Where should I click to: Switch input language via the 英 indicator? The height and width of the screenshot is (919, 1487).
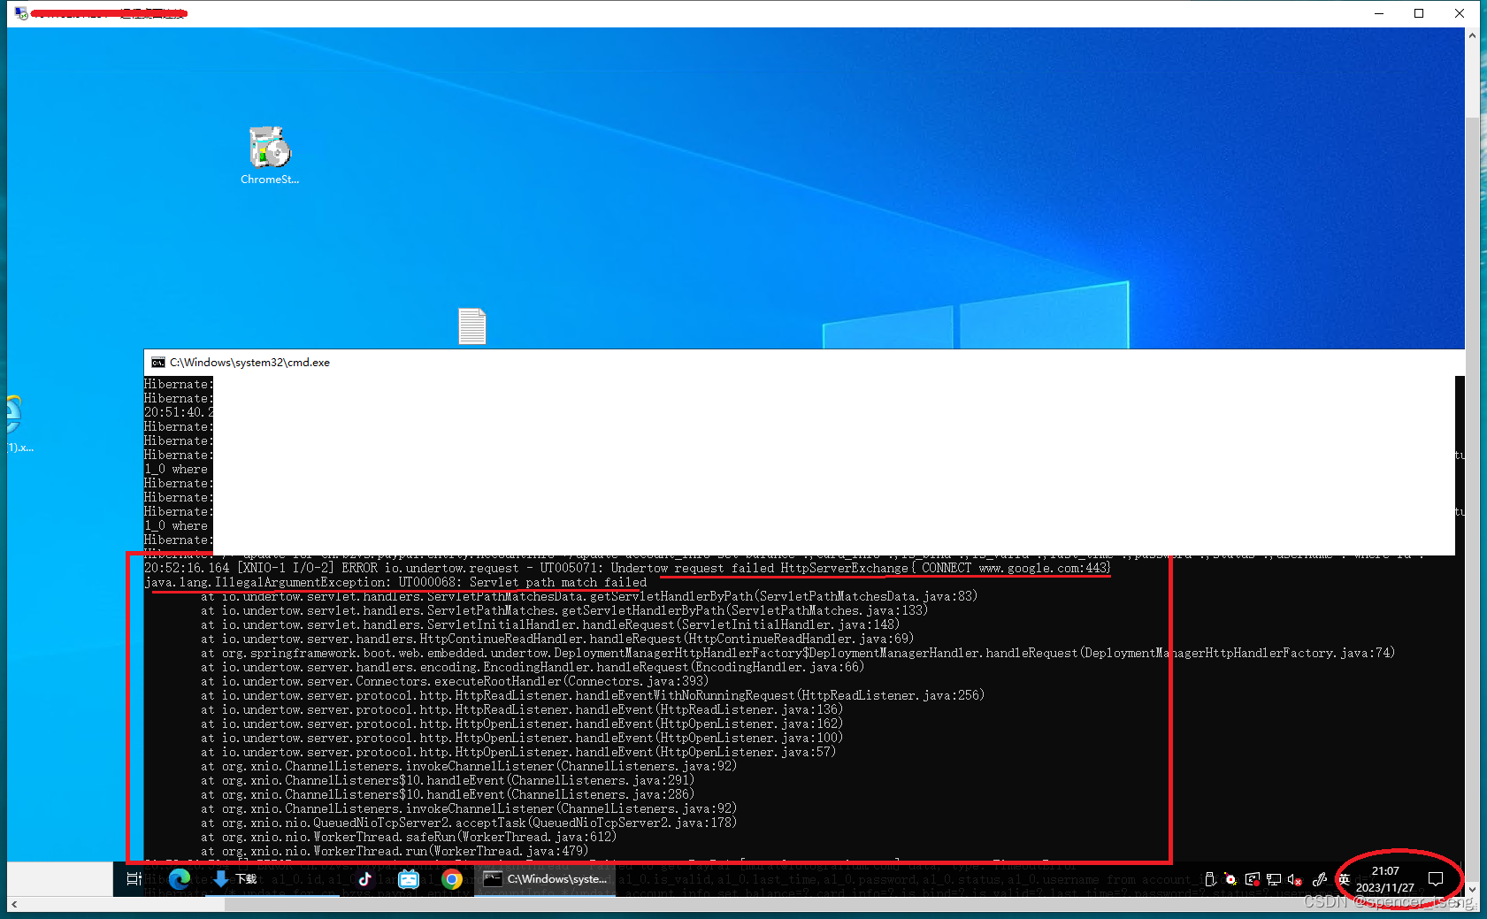1345,879
